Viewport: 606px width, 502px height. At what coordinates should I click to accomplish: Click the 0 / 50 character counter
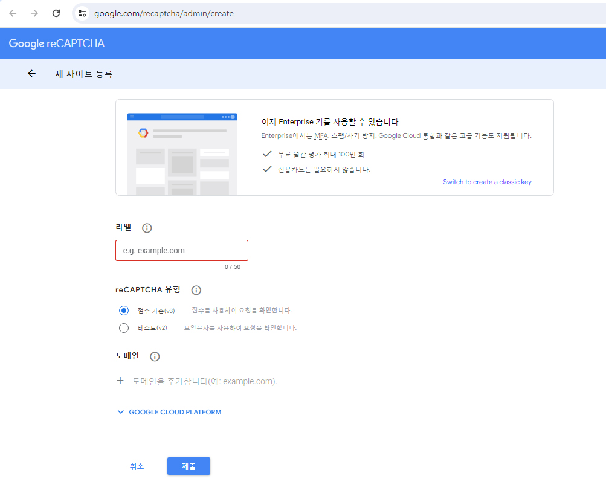click(x=233, y=266)
